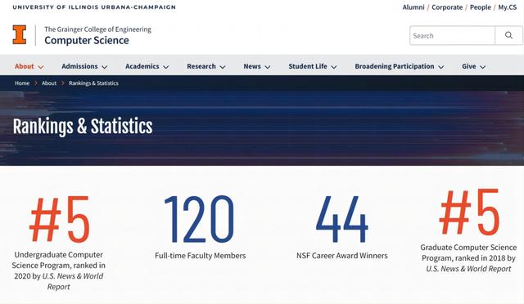Expand the Student Life chevron
Image resolution: width=524 pixels, height=304 pixels.
point(333,67)
